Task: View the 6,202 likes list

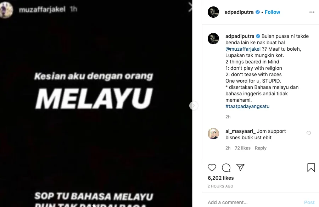Action: (x=221, y=178)
